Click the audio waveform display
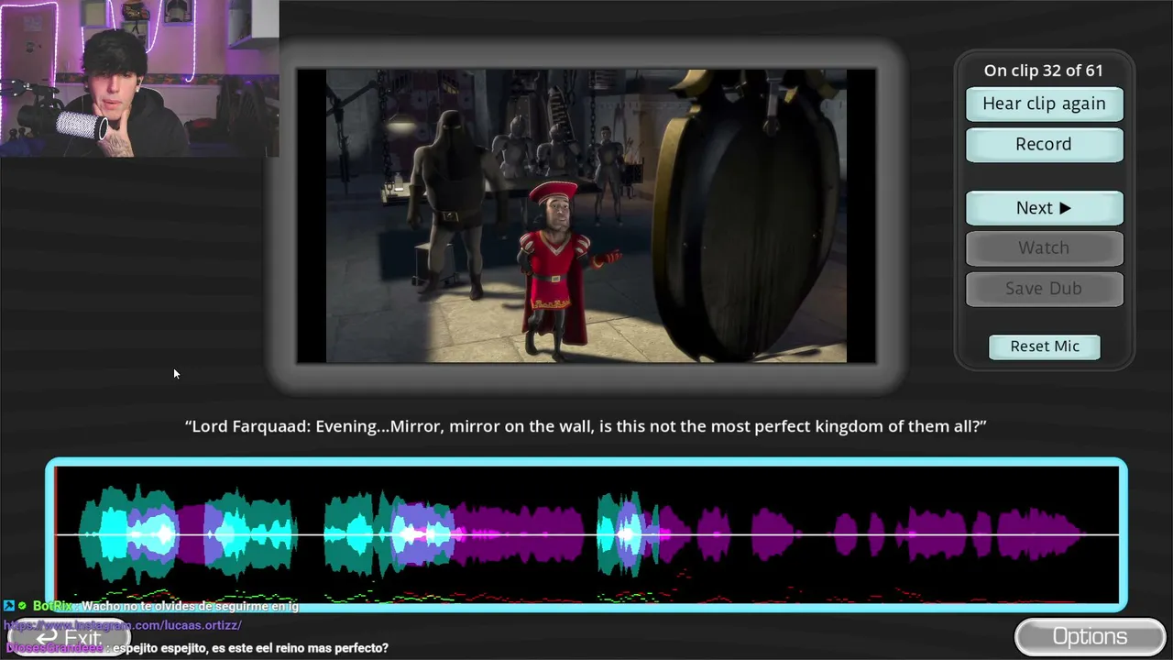The image size is (1173, 660). (586, 533)
